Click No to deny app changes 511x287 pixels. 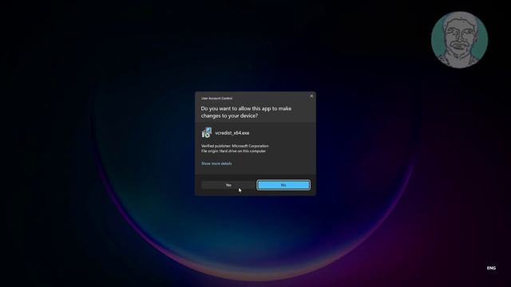(283, 185)
